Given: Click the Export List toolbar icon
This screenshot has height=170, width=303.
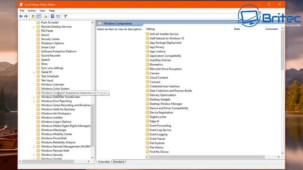Looking at the screenshot, I should tap(45, 17).
